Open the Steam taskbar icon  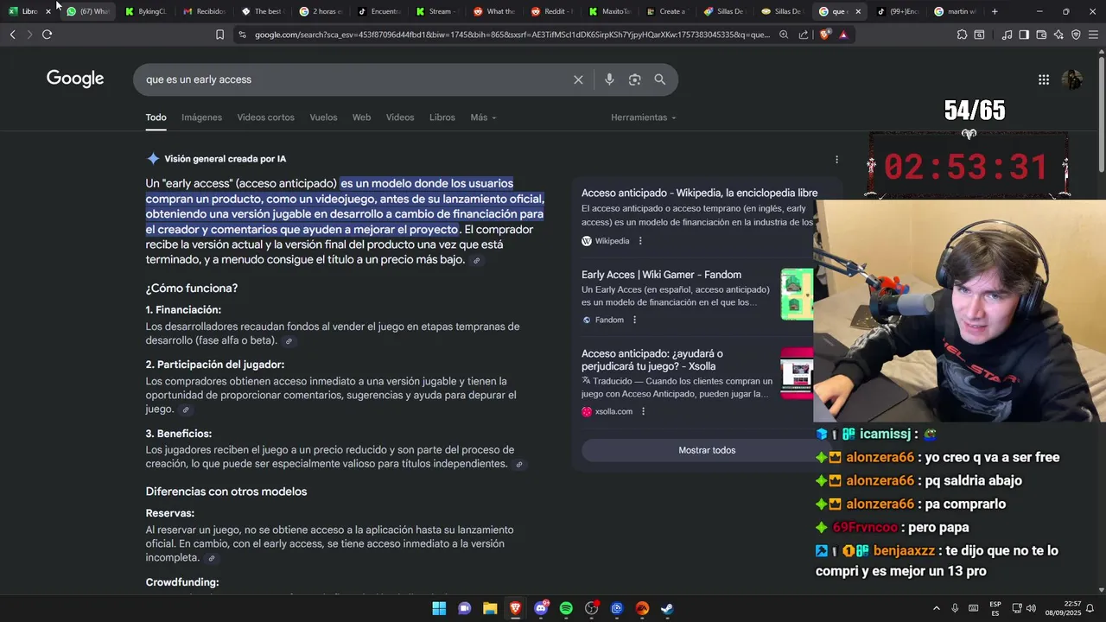tap(668, 608)
